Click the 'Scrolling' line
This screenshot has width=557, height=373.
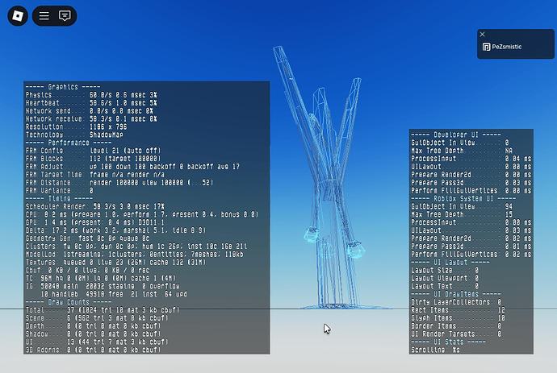[x=436, y=350]
